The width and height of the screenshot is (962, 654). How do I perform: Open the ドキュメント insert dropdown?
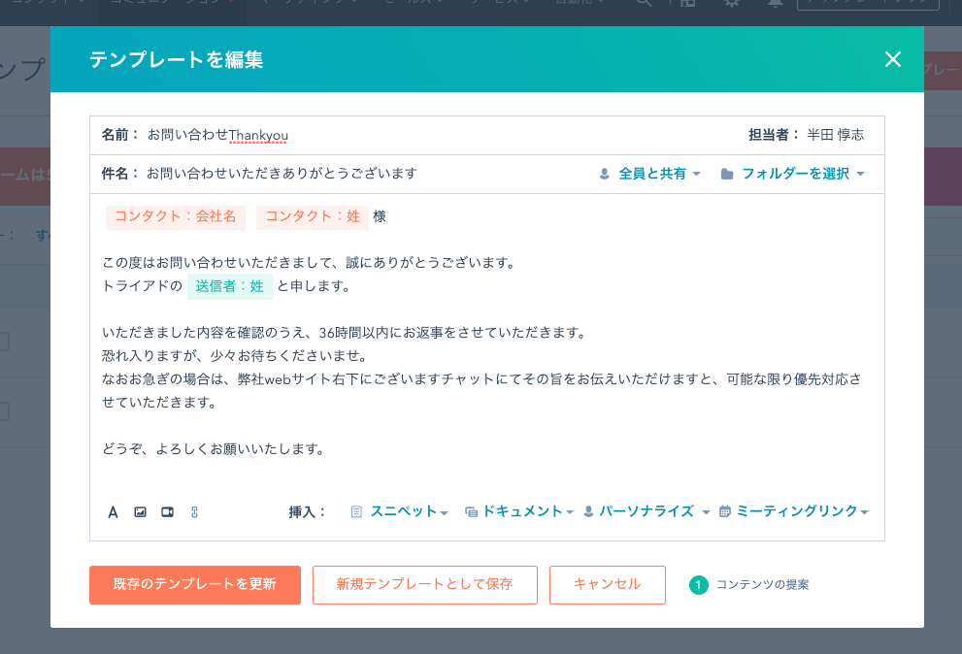519,511
